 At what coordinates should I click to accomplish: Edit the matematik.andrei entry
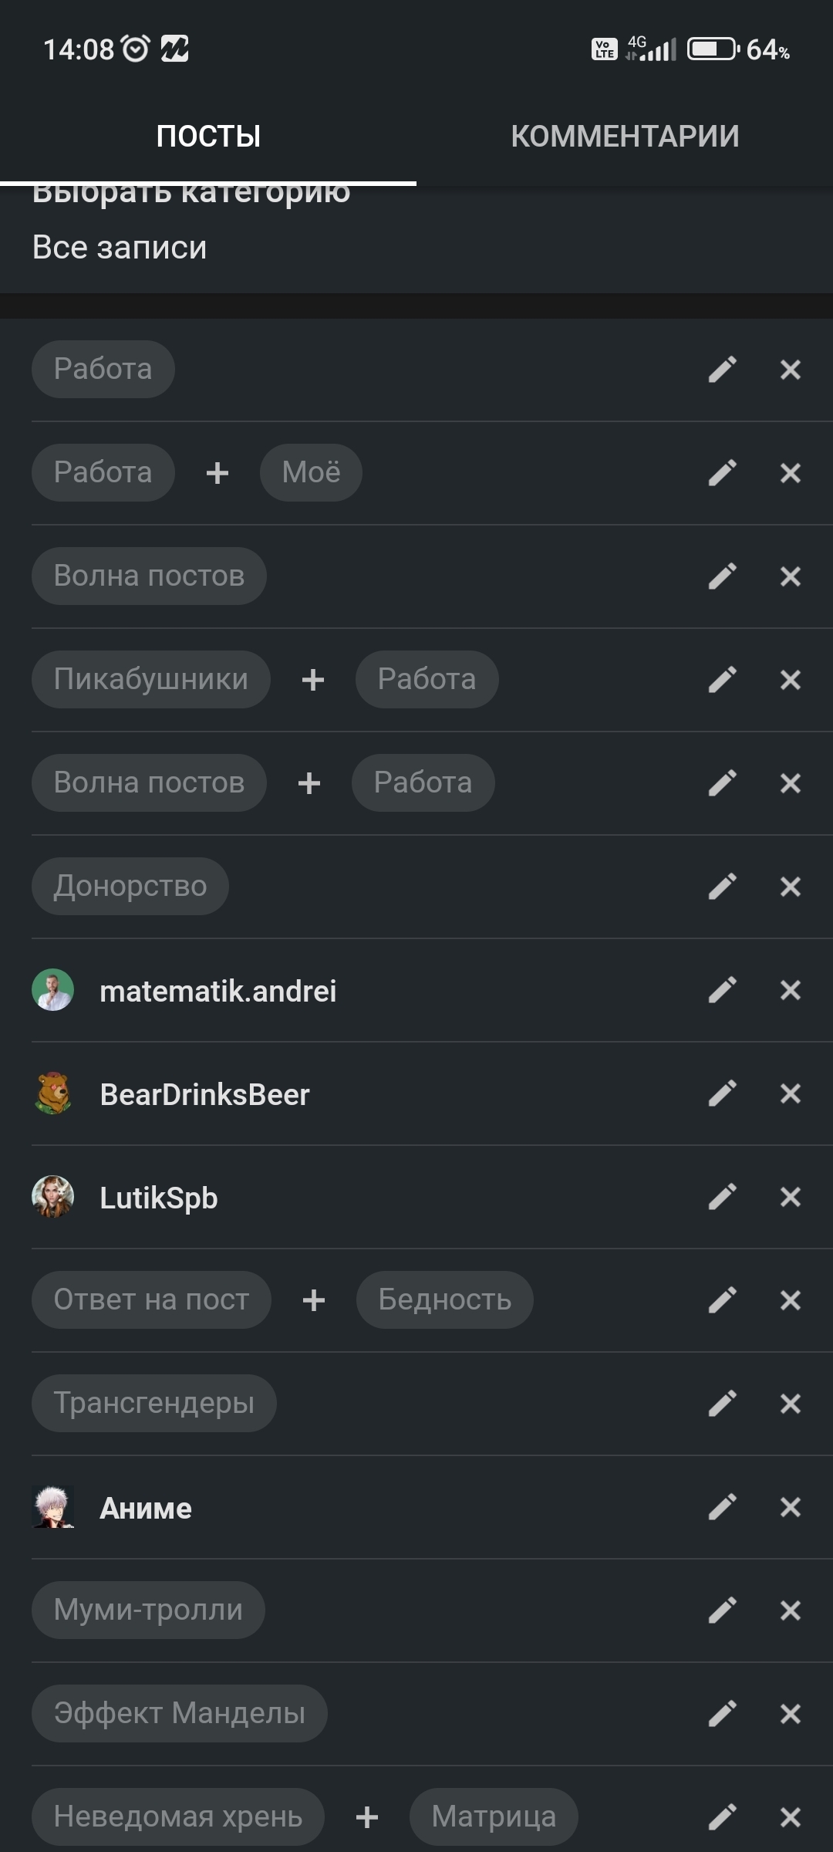coord(723,990)
